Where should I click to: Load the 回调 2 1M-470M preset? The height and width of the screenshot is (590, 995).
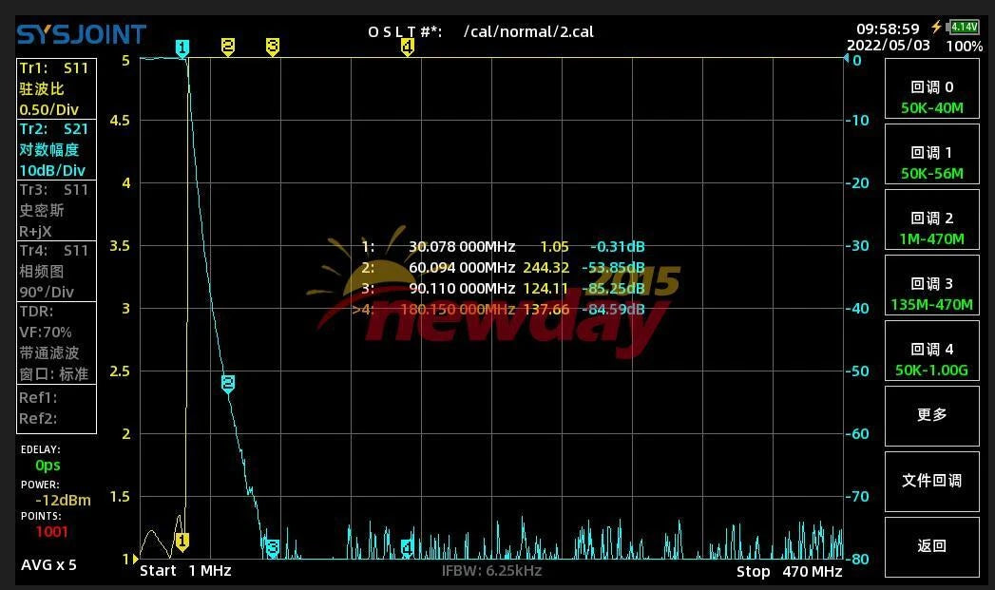(x=931, y=219)
